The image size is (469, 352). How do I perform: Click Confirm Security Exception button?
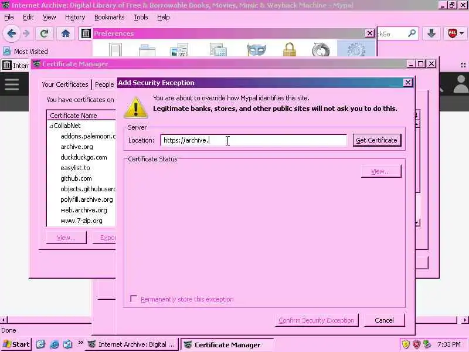click(317, 320)
